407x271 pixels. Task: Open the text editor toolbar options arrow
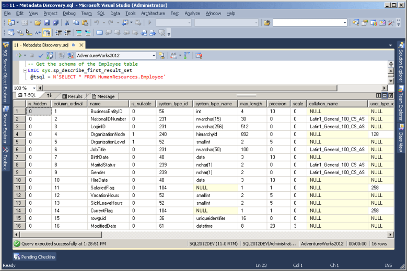(169, 34)
